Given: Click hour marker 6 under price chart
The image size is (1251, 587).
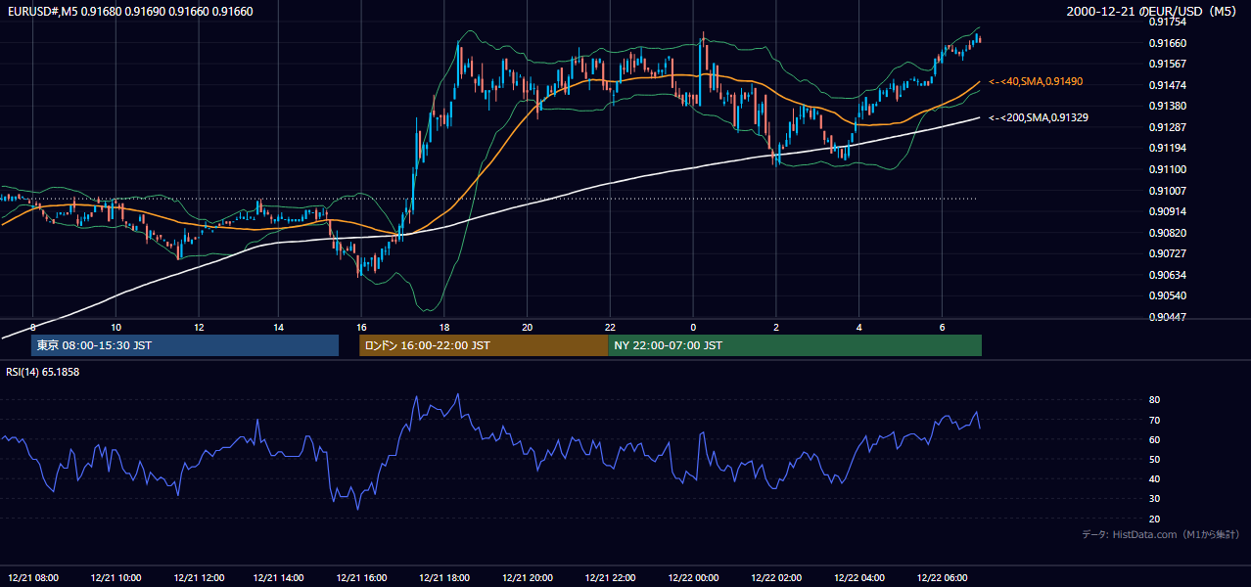Looking at the screenshot, I should click(942, 327).
